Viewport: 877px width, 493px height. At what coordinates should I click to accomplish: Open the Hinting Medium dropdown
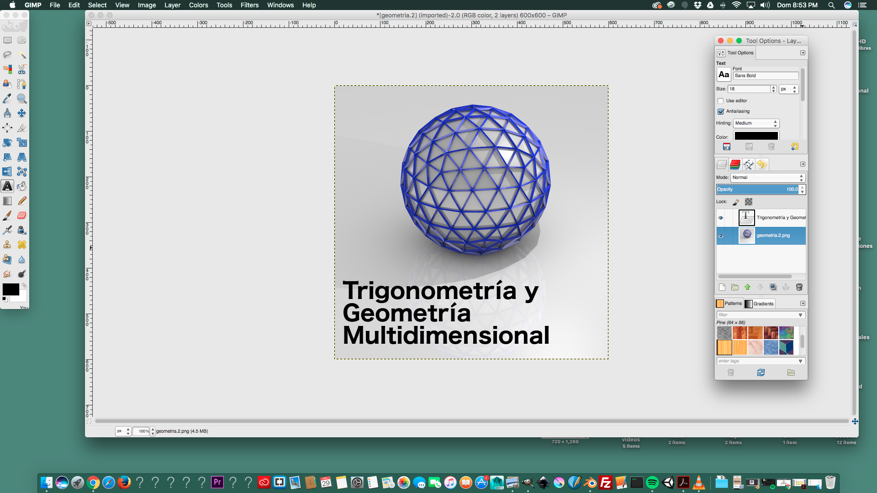click(756, 123)
